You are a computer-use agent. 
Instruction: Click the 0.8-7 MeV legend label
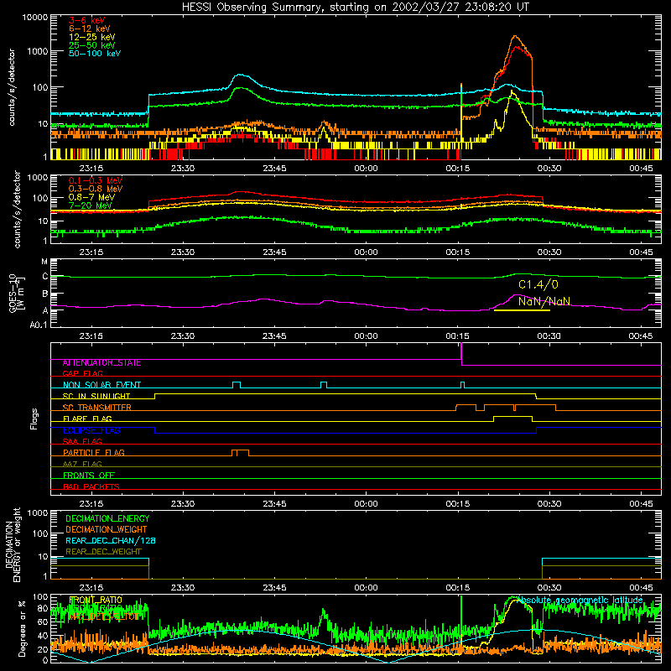point(91,197)
